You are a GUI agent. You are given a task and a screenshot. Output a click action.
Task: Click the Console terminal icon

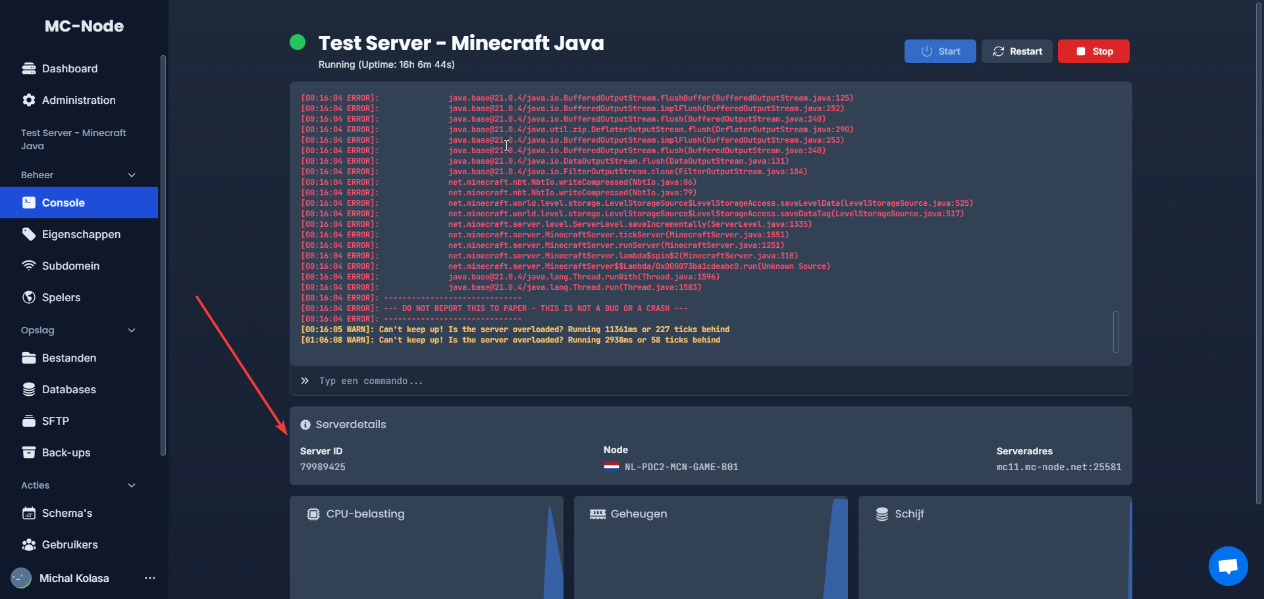(28, 203)
